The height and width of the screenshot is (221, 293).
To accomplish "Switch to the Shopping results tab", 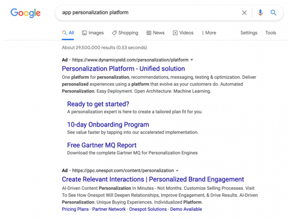I will [x=125, y=33].
